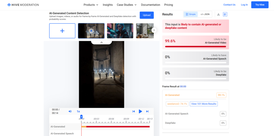Click the Try Hive button
This screenshot has width=274, height=136.
(x=260, y=5)
